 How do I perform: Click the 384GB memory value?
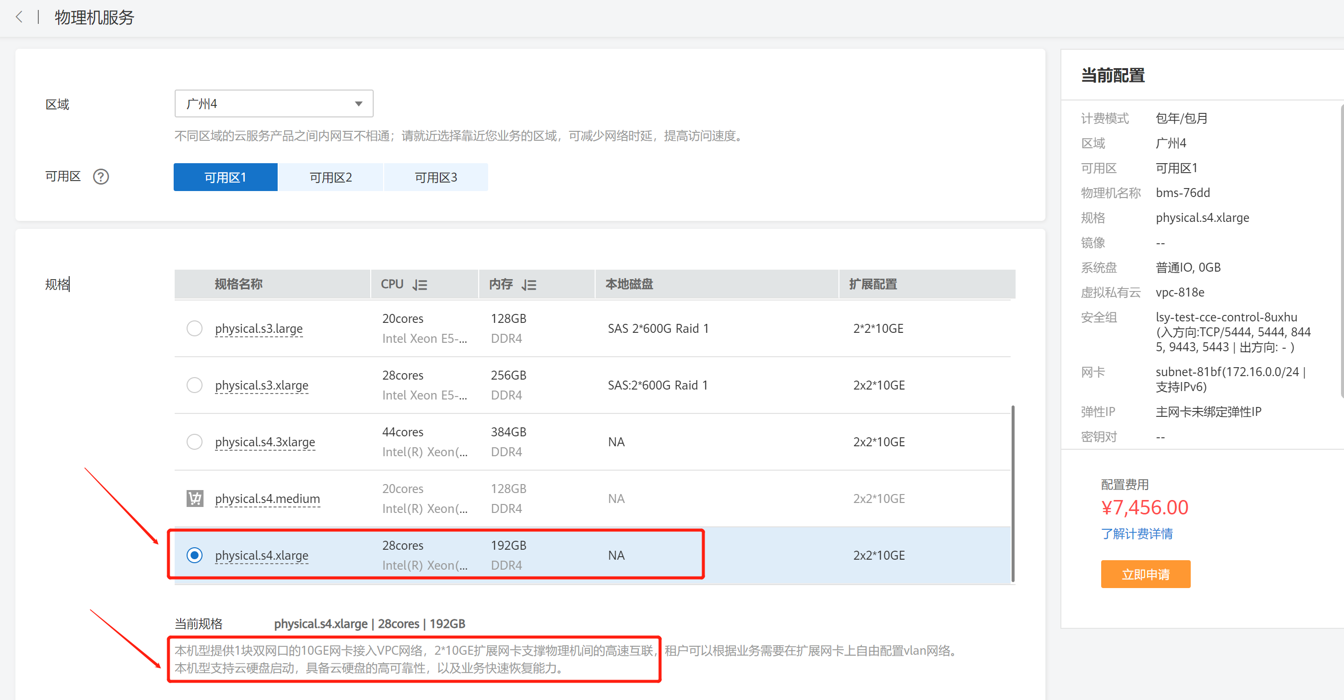point(508,432)
